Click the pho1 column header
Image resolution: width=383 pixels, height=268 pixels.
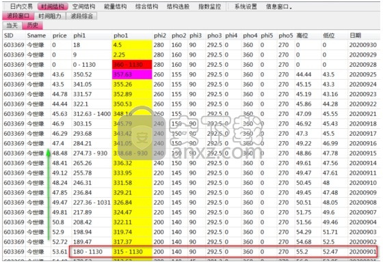tap(120, 35)
